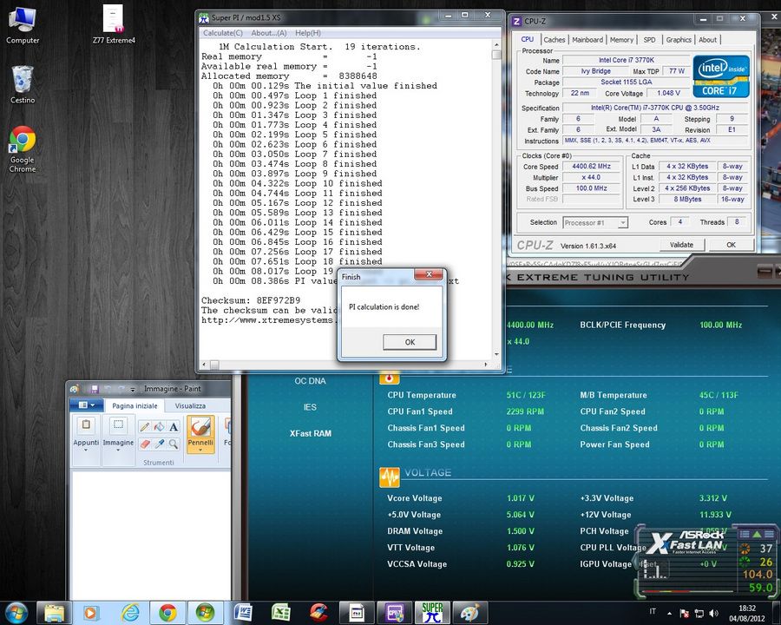Open IES in Extreme Tuning Utility
Image resolution: width=781 pixels, height=625 pixels.
click(310, 407)
